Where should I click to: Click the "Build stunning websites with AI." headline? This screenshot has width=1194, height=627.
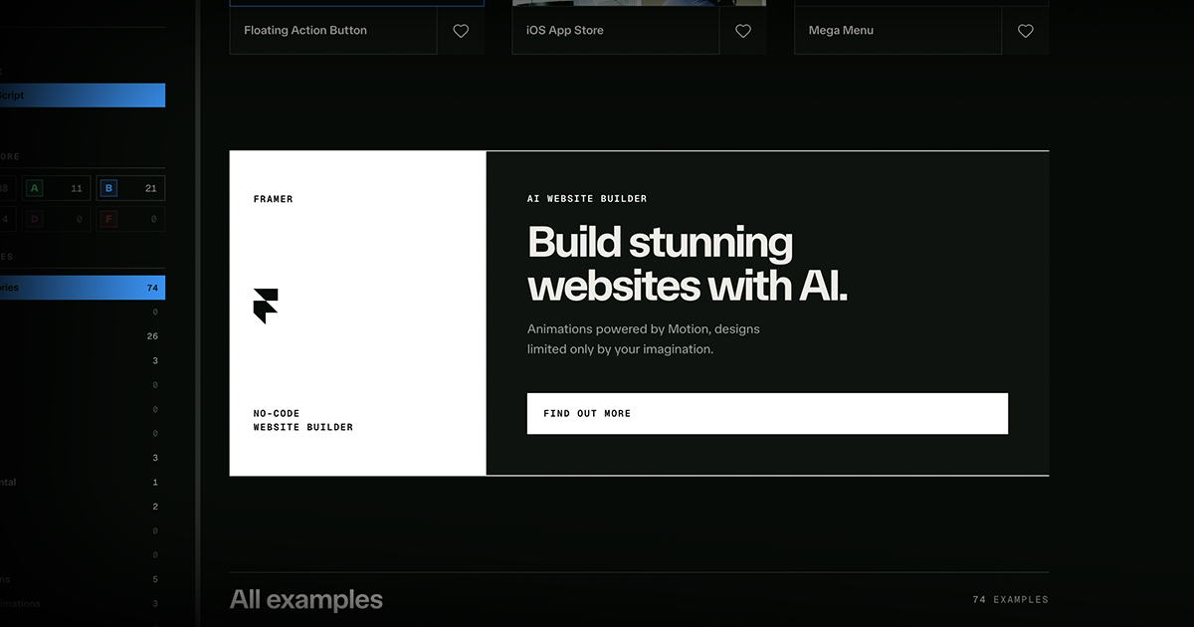pyautogui.click(x=688, y=264)
